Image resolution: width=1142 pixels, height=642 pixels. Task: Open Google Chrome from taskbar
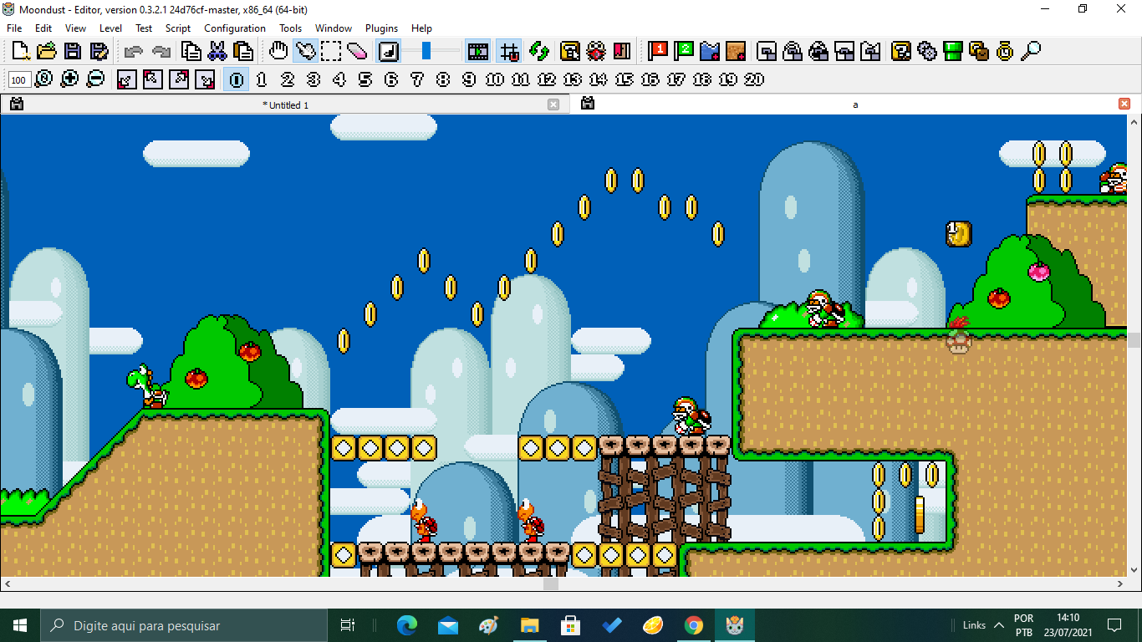tap(693, 625)
